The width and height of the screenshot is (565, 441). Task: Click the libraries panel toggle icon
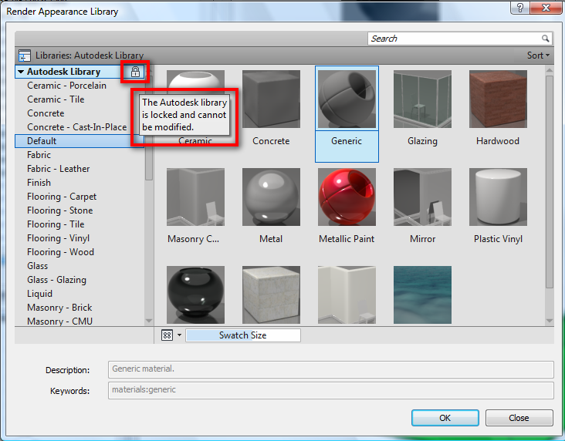tap(25, 56)
